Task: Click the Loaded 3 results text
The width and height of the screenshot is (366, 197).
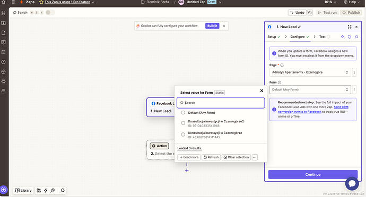Action: [189, 148]
